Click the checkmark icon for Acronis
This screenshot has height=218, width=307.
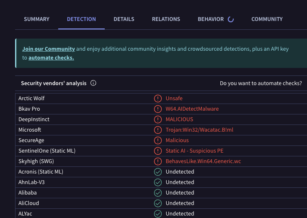[x=158, y=172]
